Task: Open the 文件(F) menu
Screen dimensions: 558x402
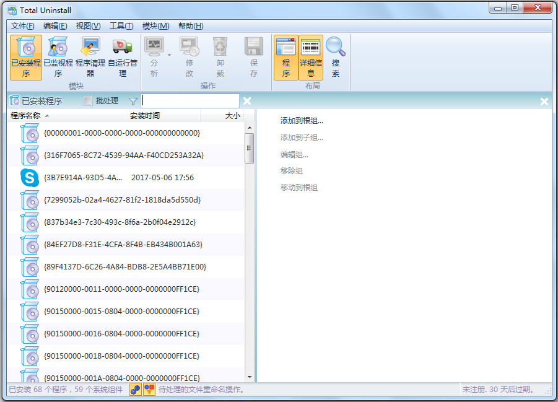Action: (22, 26)
